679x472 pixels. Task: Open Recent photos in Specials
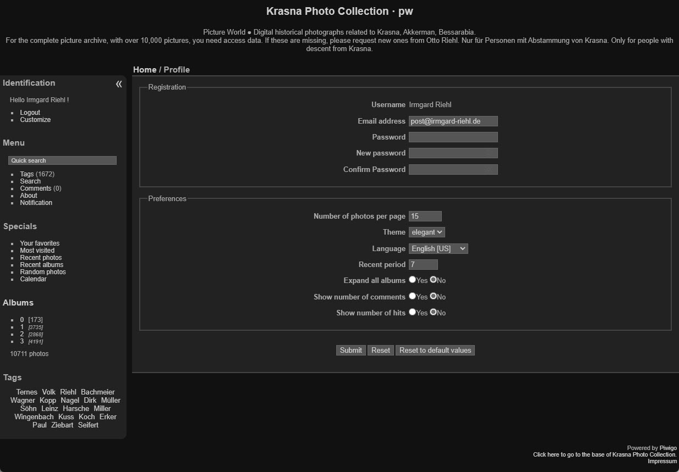[41, 258]
